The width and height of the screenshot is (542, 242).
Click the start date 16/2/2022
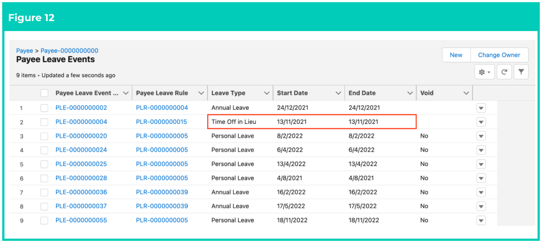click(x=291, y=192)
